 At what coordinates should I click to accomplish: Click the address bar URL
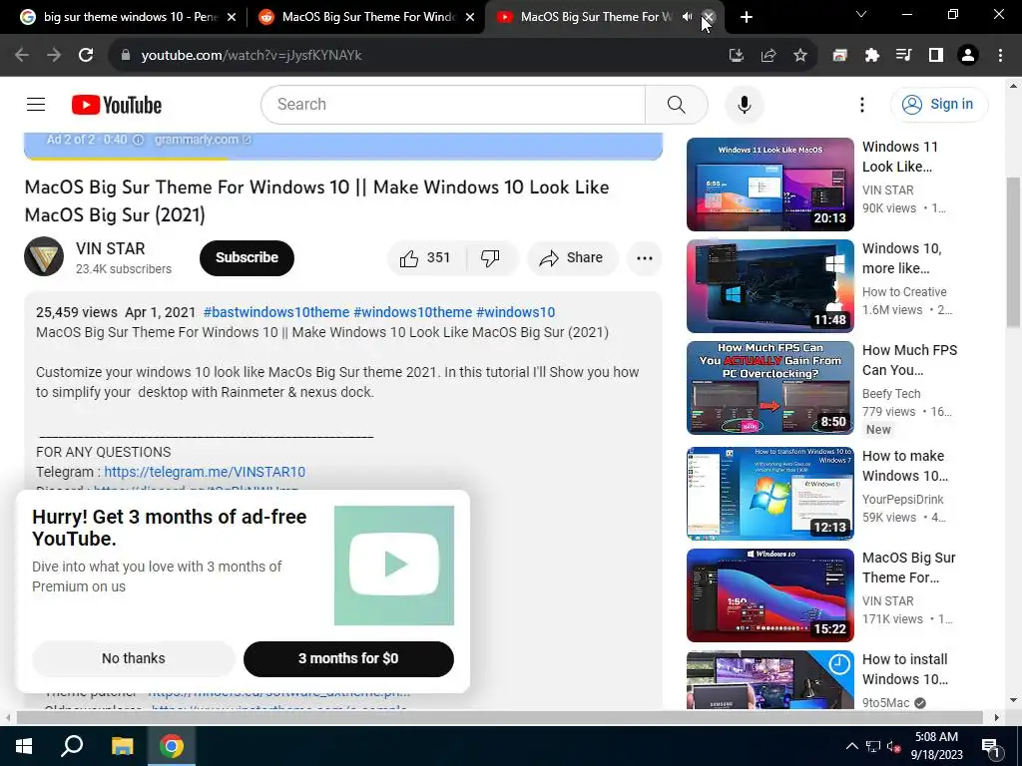click(x=252, y=56)
